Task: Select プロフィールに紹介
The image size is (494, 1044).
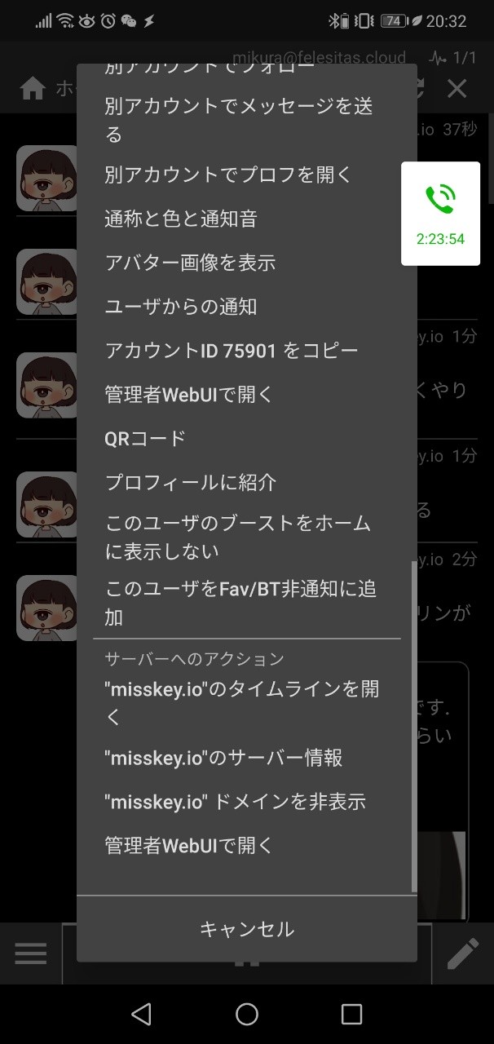Action: pos(247,483)
